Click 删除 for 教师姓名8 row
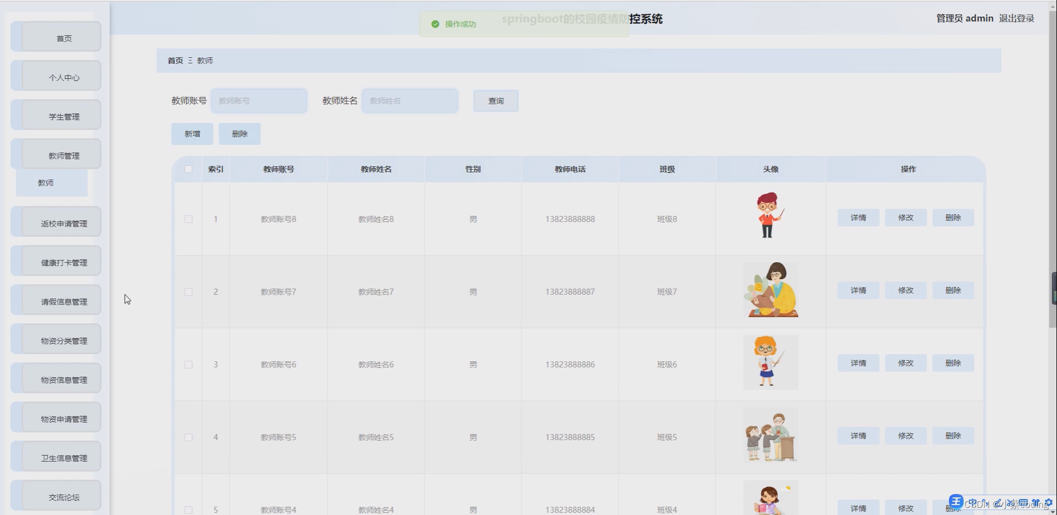The width and height of the screenshot is (1057, 515). tap(953, 218)
